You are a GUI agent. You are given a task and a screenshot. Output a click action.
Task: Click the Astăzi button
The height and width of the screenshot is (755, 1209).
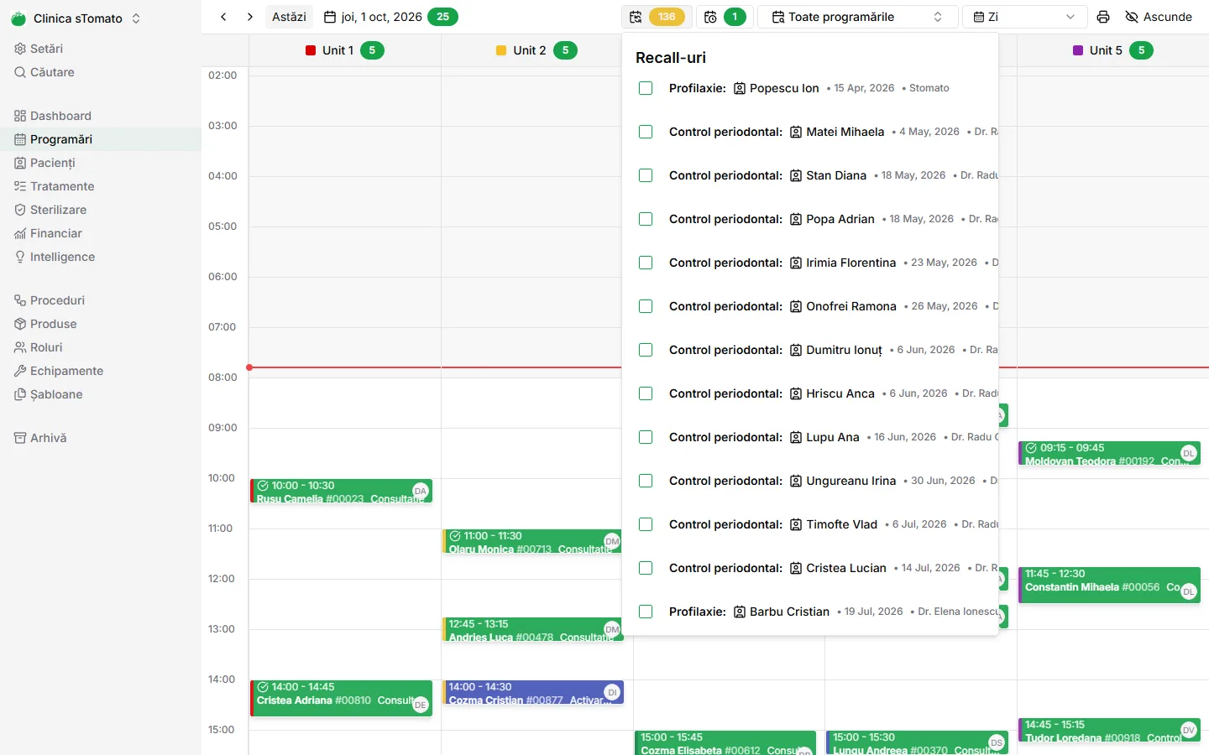pos(289,17)
